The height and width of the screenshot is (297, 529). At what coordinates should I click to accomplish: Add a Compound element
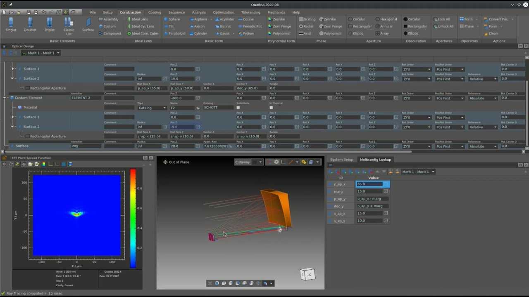[x=110, y=33]
